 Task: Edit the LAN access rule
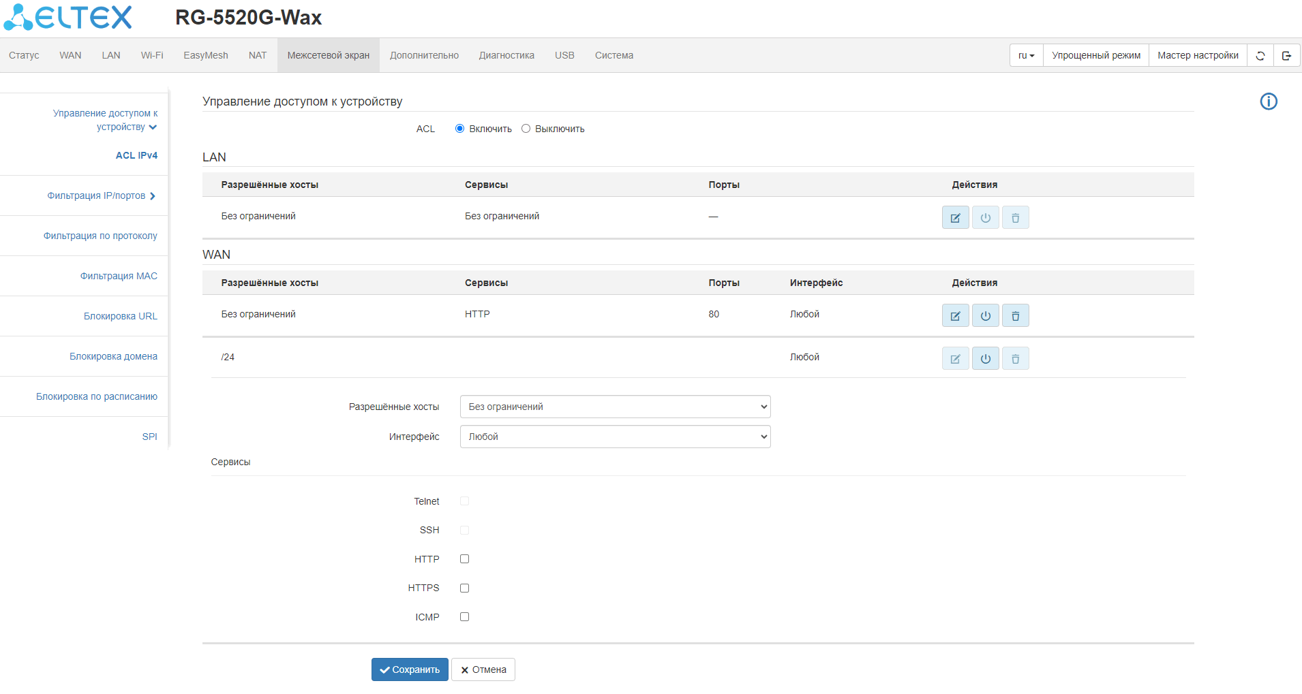click(955, 218)
